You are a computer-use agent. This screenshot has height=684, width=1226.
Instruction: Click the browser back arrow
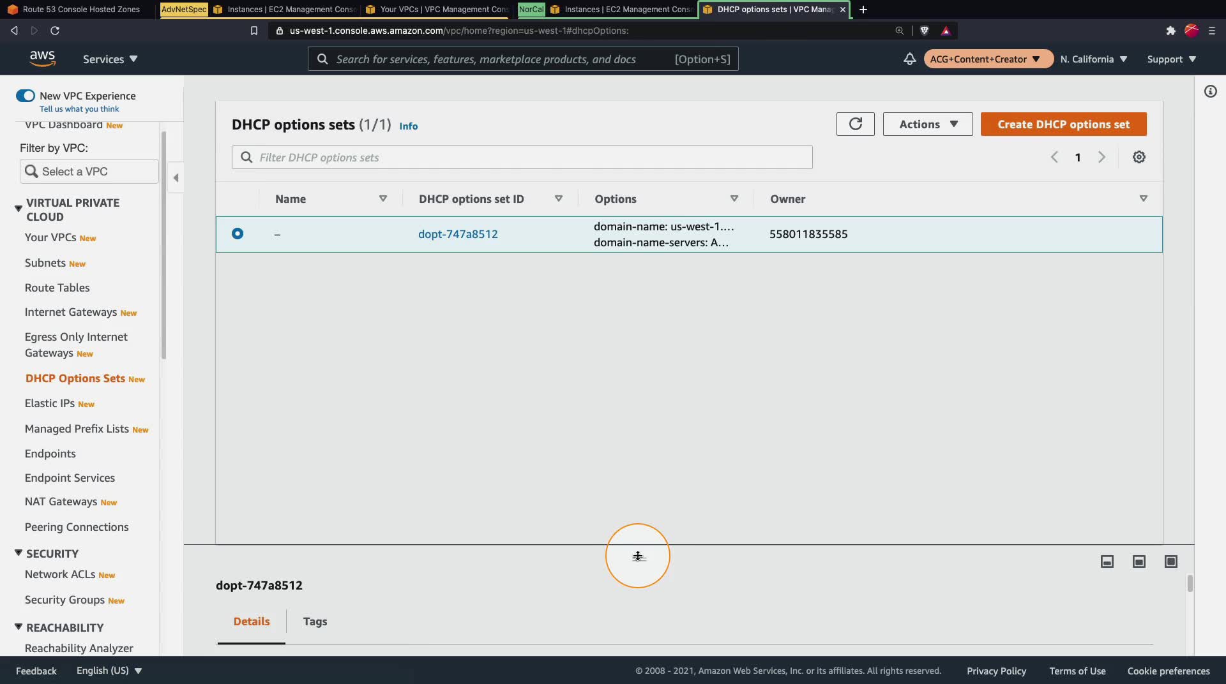pyautogui.click(x=14, y=31)
